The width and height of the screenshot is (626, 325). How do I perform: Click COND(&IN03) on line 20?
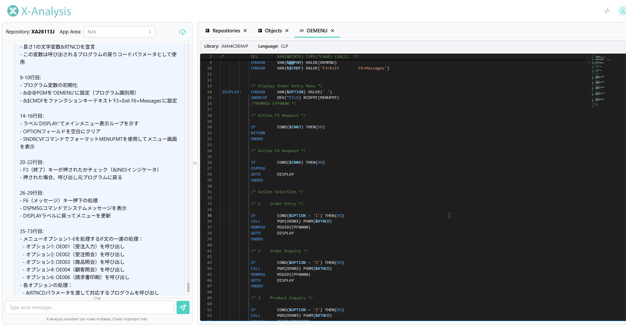[290, 127]
